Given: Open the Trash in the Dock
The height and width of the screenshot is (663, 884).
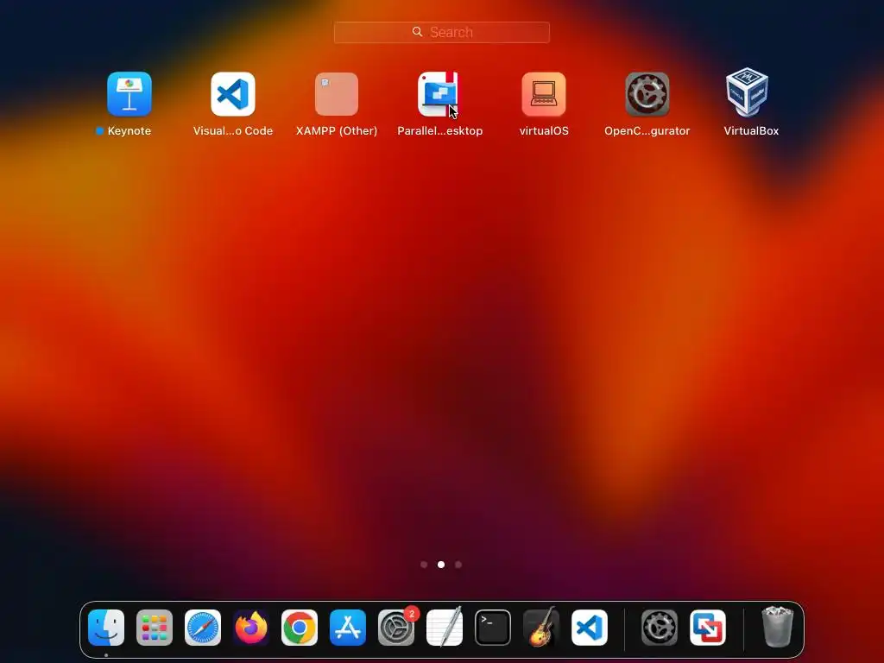Looking at the screenshot, I should coord(778,627).
